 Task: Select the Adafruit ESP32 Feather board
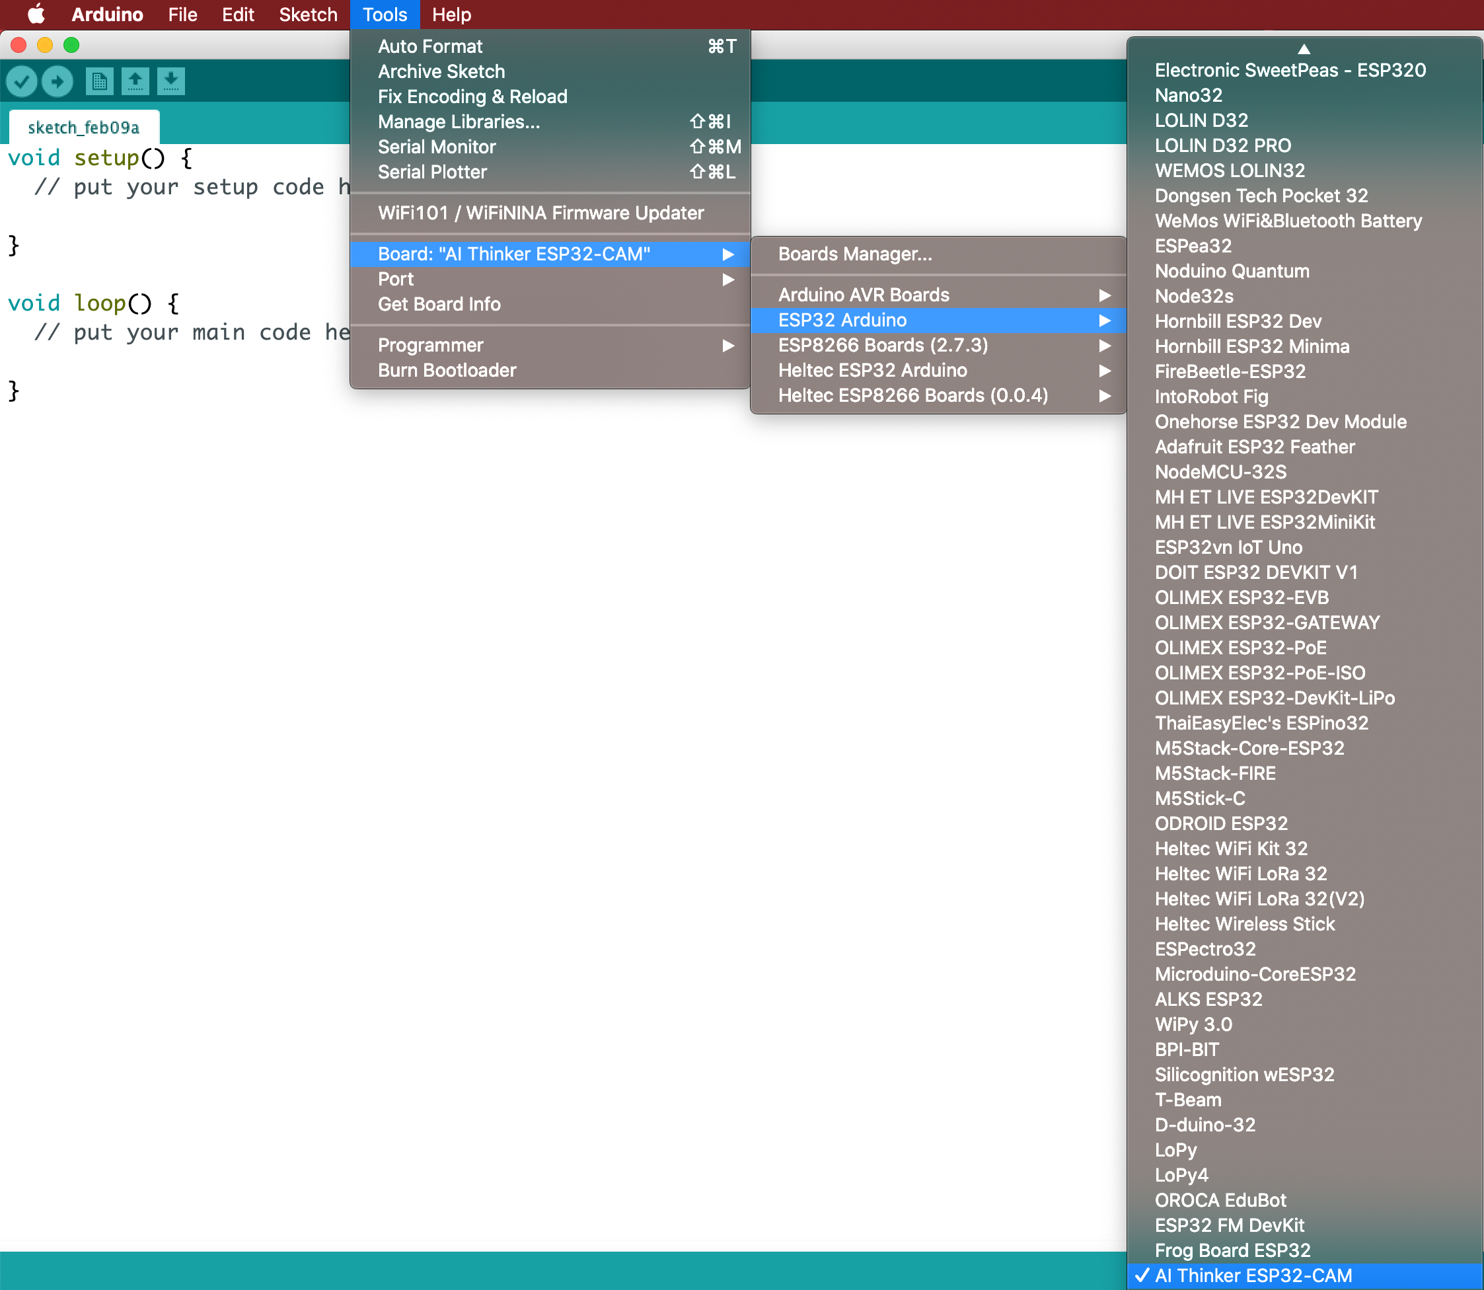(x=1305, y=447)
